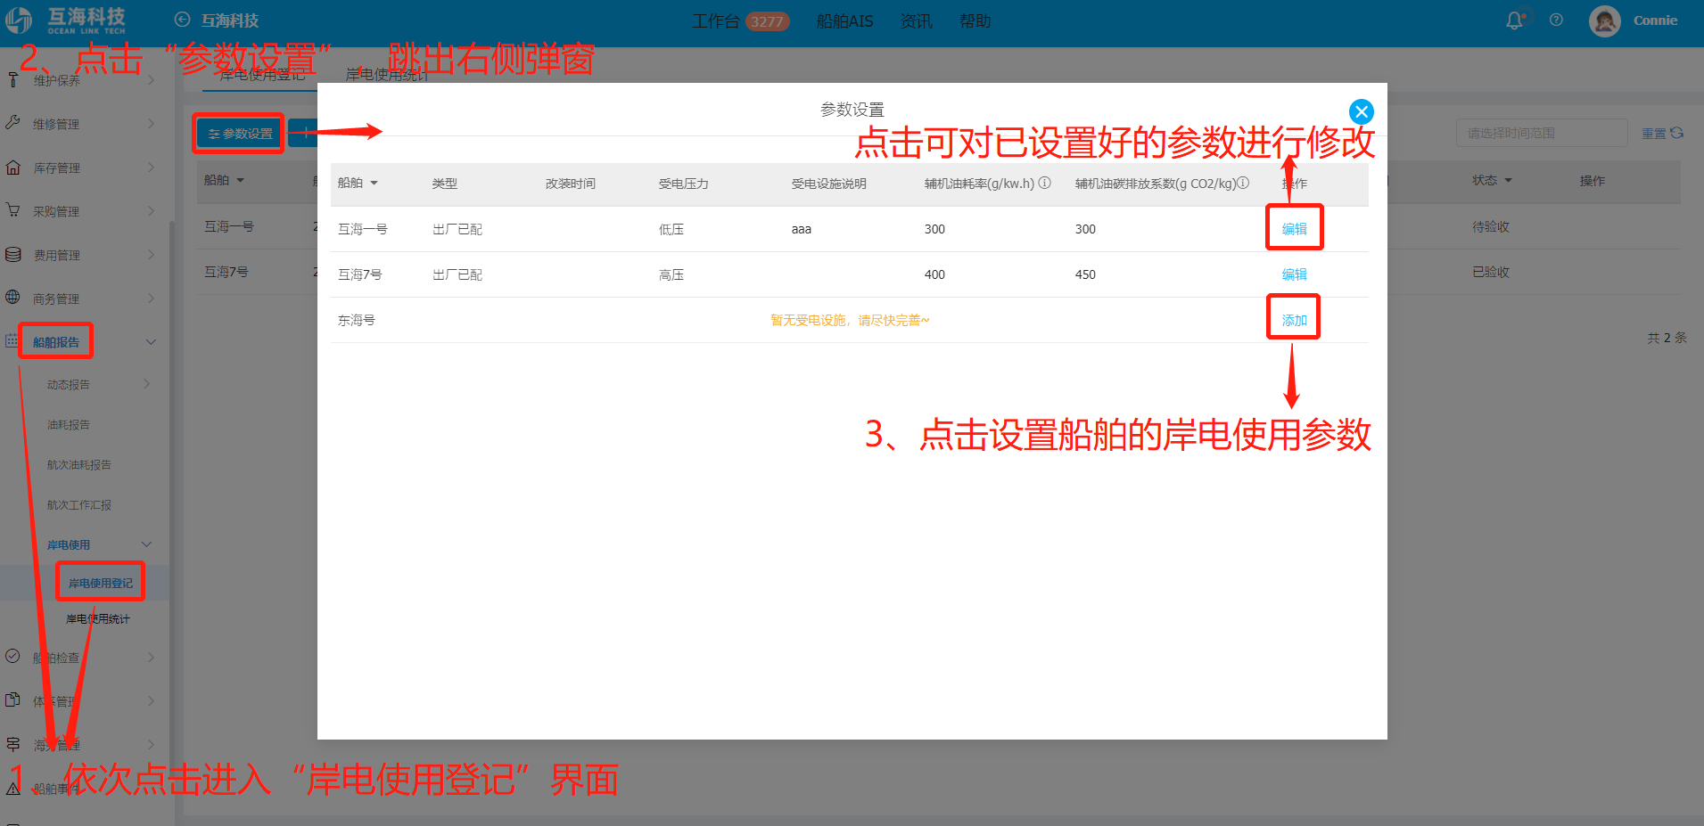Viewport: 1704px width, 826px height.
Task: Click 添加 for 东海号
Action: pyautogui.click(x=1294, y=320)
